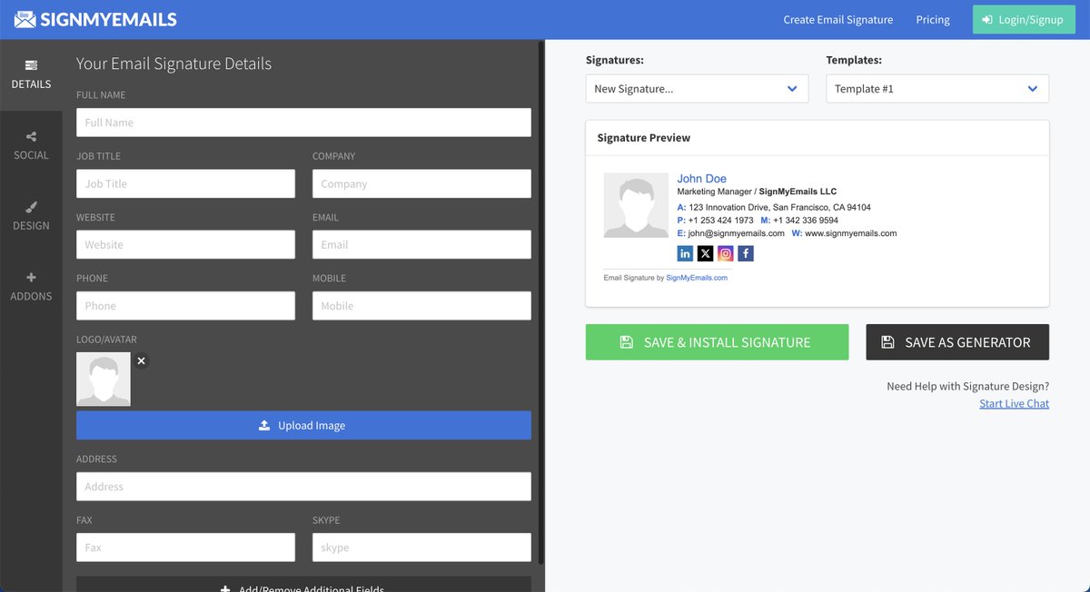Open Create Email Signature in navigation
The width and height of the screenshot is (1090, 592).
point(838,19)
